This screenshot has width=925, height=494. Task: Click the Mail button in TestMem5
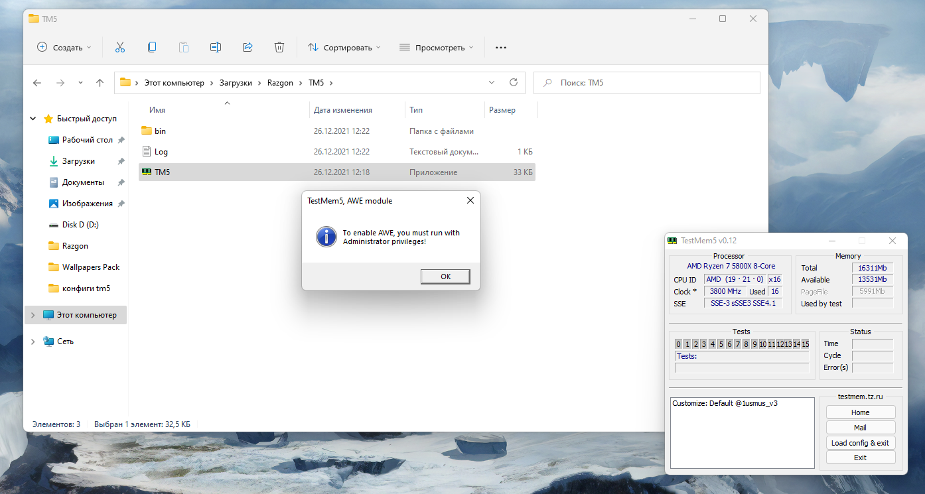(x=861, y=428)
